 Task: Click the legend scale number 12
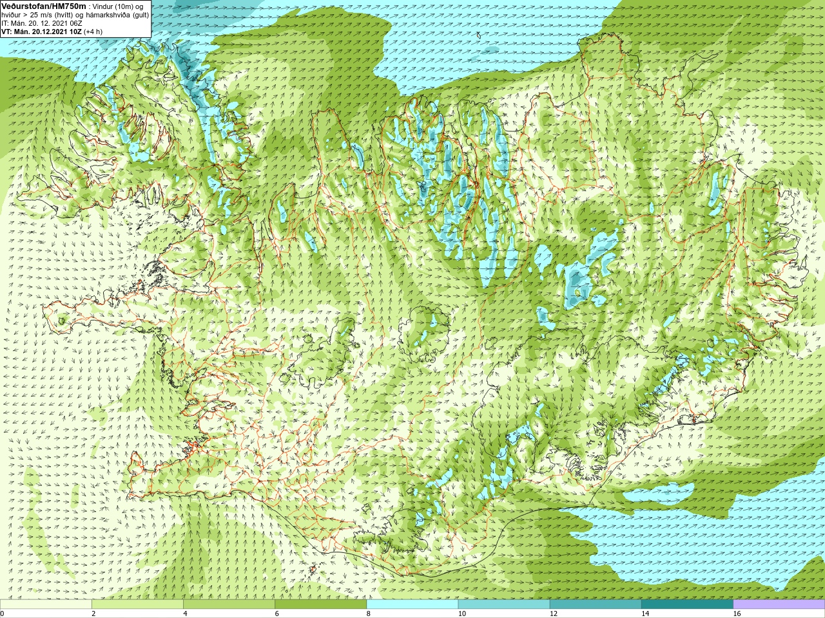[x=553, y=613]
